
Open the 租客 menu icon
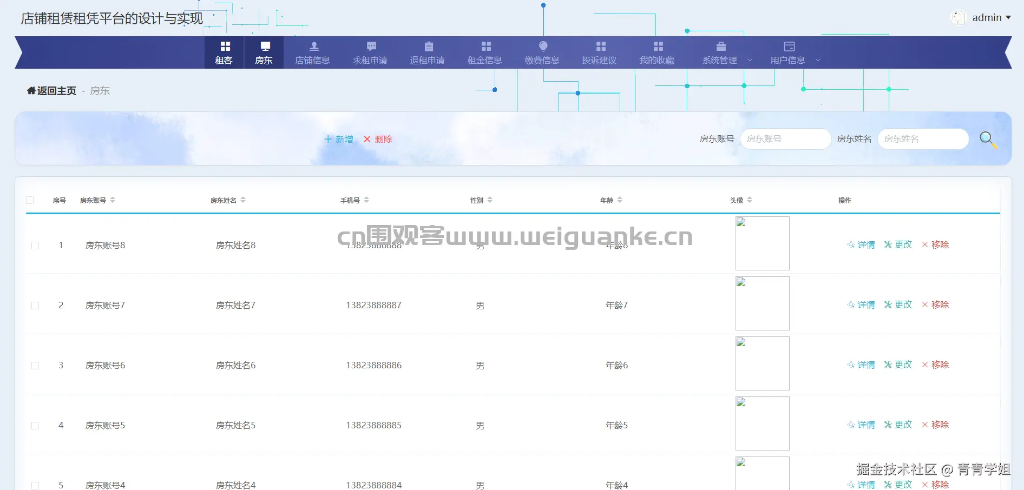225,47
